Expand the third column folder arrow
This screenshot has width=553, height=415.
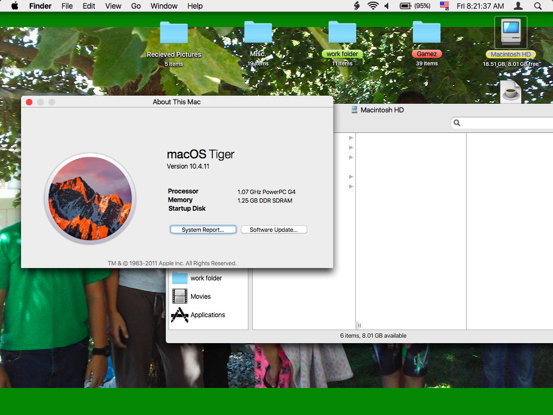351,157
